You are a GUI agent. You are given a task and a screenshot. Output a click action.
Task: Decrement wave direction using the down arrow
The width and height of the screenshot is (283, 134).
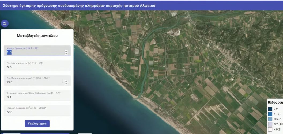point(66,84)
